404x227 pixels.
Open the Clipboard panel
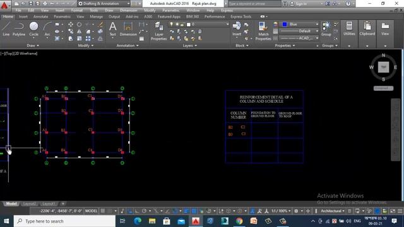(x=367, y=28)
